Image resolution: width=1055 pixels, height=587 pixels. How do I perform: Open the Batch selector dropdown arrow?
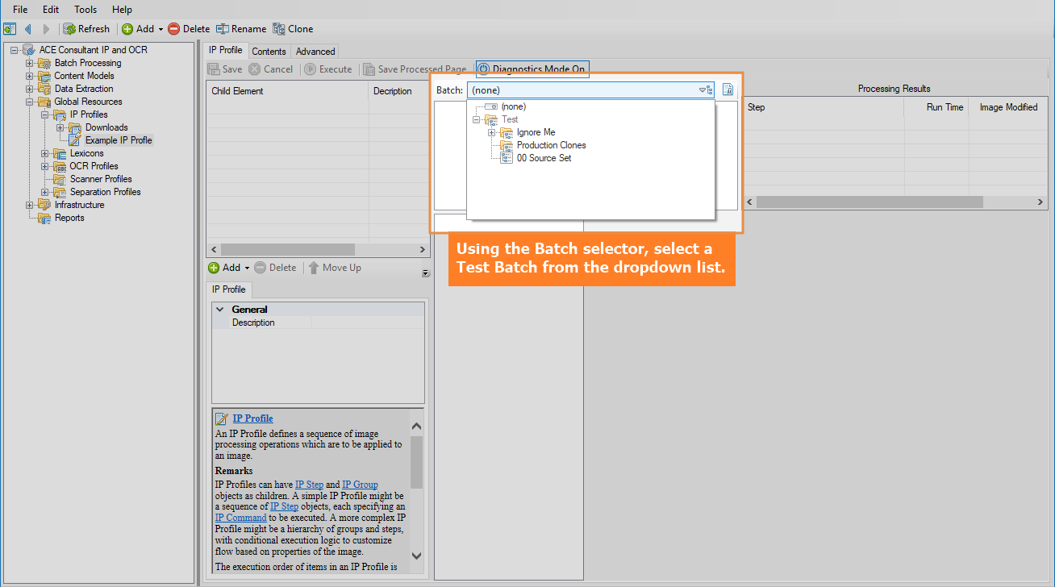click(702, 90)
